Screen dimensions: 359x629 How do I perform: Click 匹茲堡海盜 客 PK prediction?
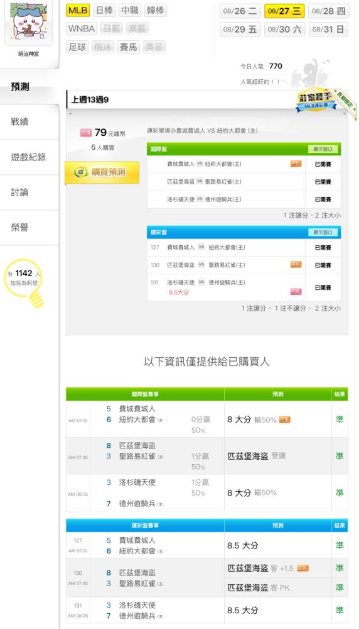259,587
